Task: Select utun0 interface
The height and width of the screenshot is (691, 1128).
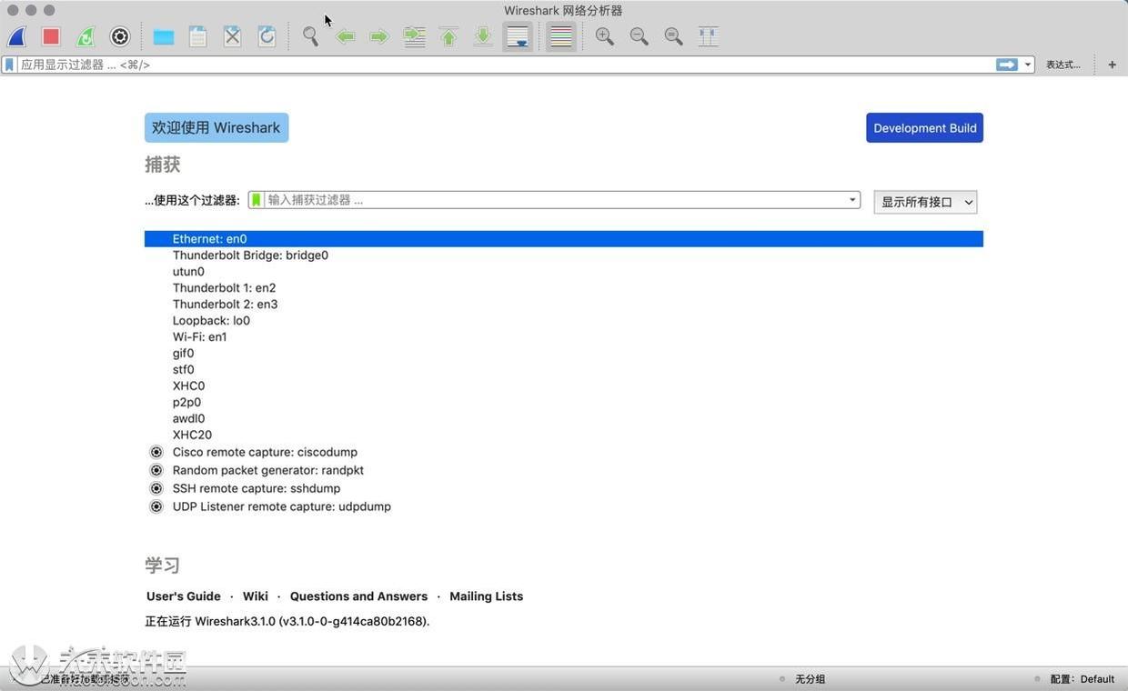Action: 564,272
